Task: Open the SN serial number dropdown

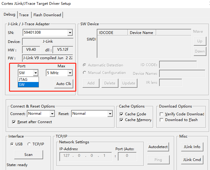Action: coord(70,32)
